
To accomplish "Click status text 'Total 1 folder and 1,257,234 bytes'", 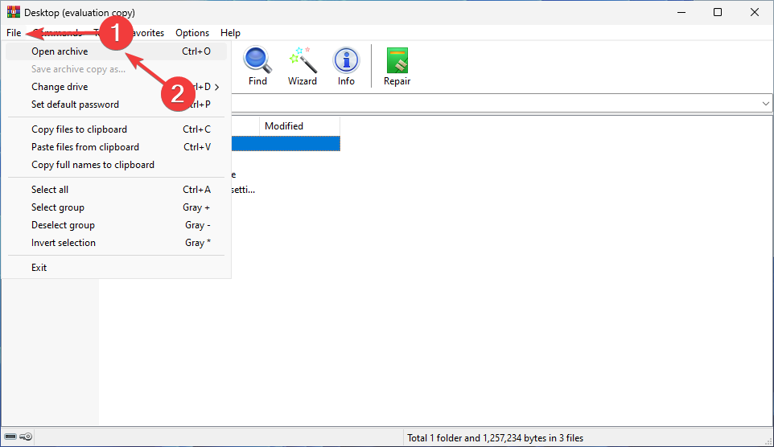I will click(x=495, y=438).
